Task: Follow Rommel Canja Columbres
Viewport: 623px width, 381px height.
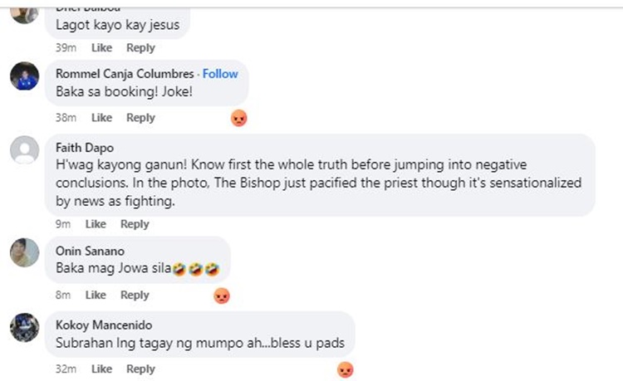Action: click(220, 74)
